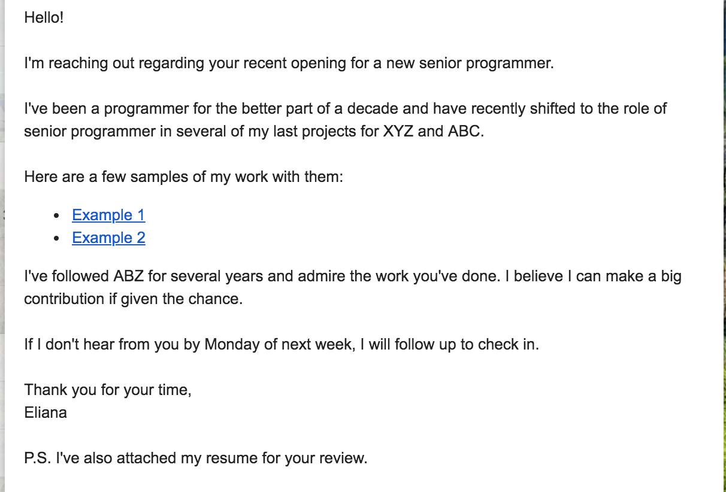This screenshot has width=726, height=492.
Task: Click the bullet before Example 1
Action: click(57, 215)
